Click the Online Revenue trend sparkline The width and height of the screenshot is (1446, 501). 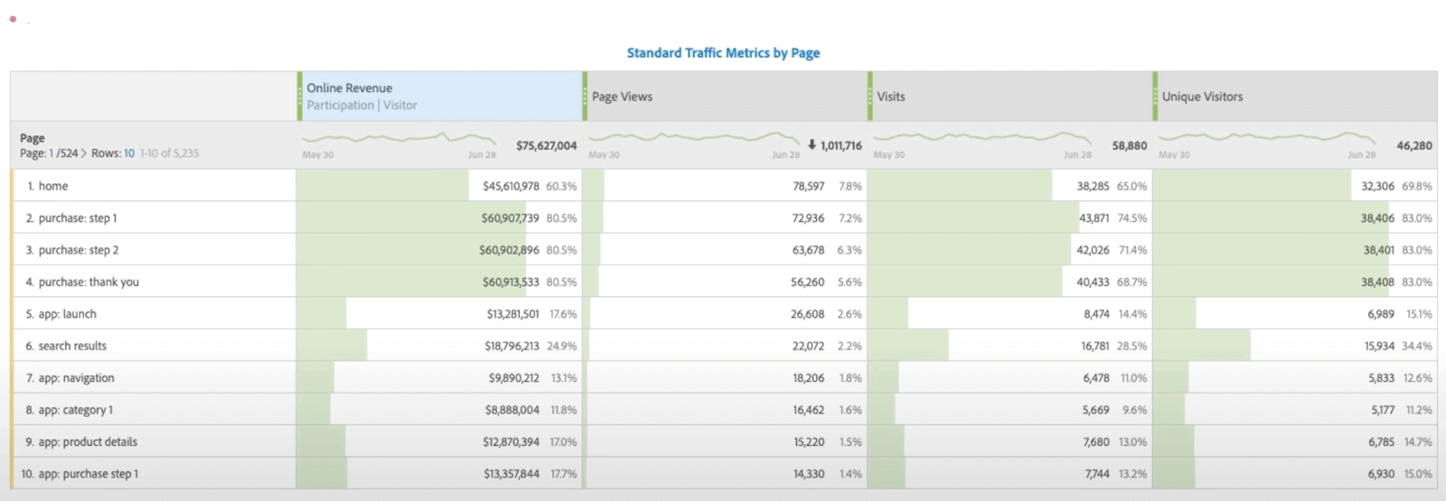tap(399, 139)
